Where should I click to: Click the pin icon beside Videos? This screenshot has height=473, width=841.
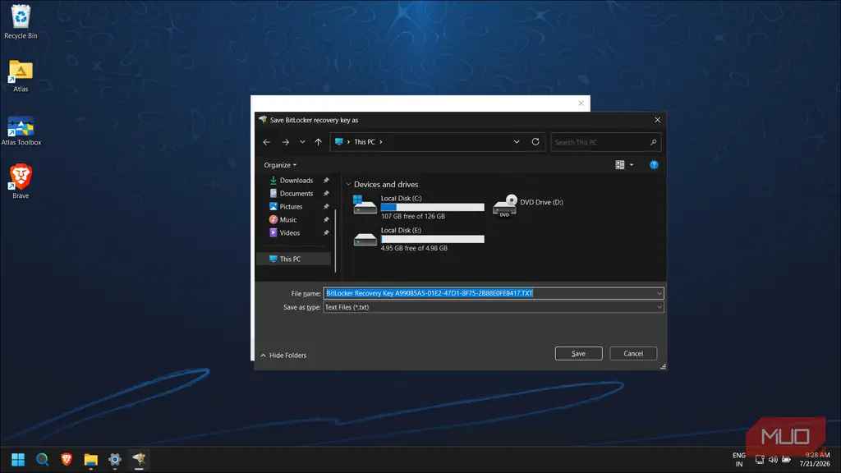click(326, 232)
